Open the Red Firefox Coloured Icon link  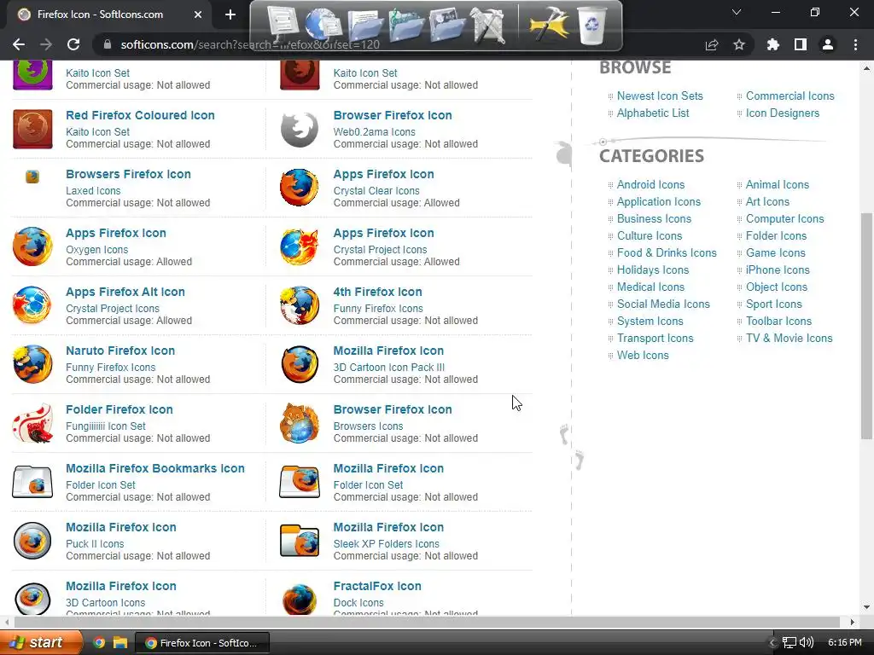click(140, 115)
